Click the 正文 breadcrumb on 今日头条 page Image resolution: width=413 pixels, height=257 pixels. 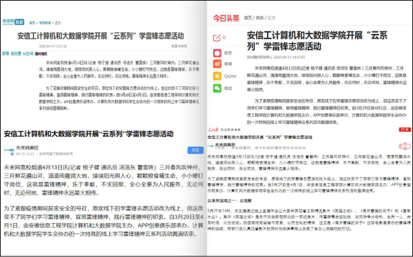[x=272, y=18]
